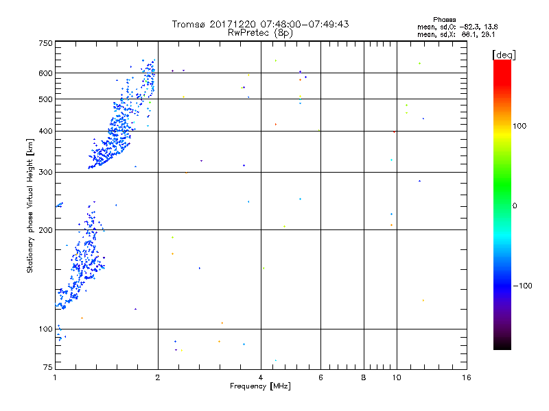The width and height of the screenshot is (549, 411).
Task: Click the dense blue echo cluster between 300 and 400 km
Action: click(112, 145)
